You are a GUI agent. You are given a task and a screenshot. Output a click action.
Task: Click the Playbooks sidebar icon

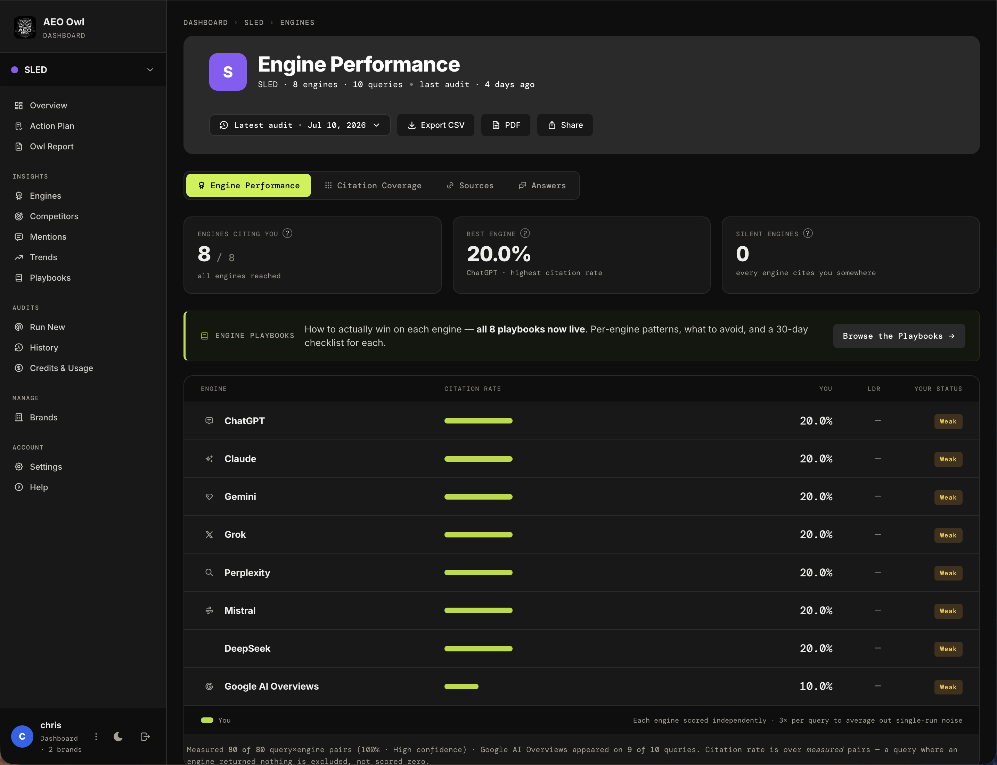19,278
